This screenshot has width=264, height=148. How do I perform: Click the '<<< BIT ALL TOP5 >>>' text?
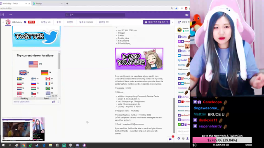pyautogui.click(x=127, y=30)
